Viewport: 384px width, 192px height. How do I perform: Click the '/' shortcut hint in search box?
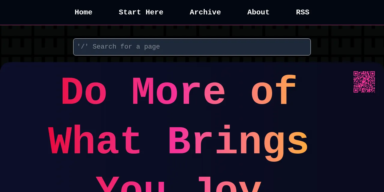pyautogui.click(x=82, y=47)
